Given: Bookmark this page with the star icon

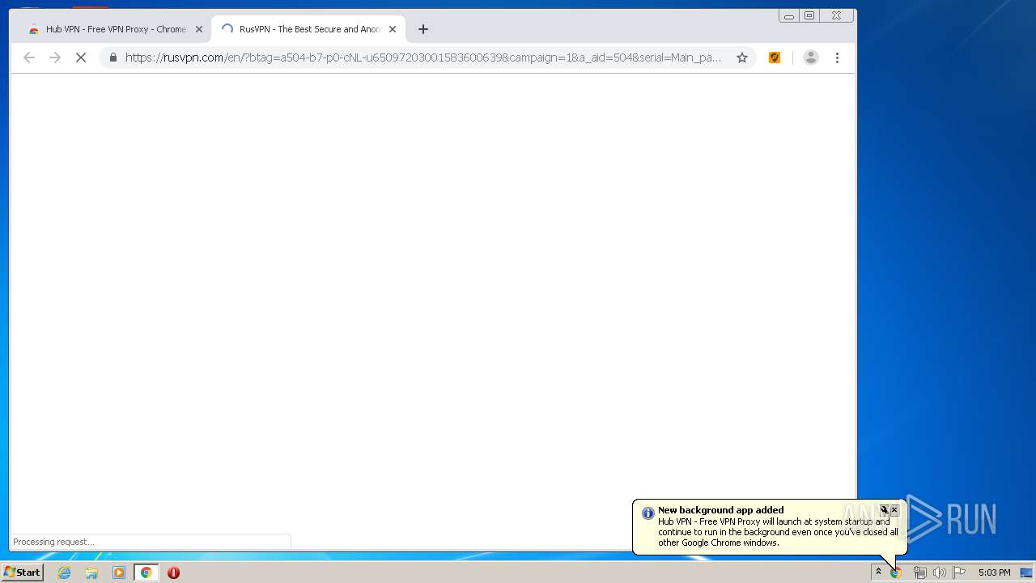Looking at the screenshot, I should point(742,57).
